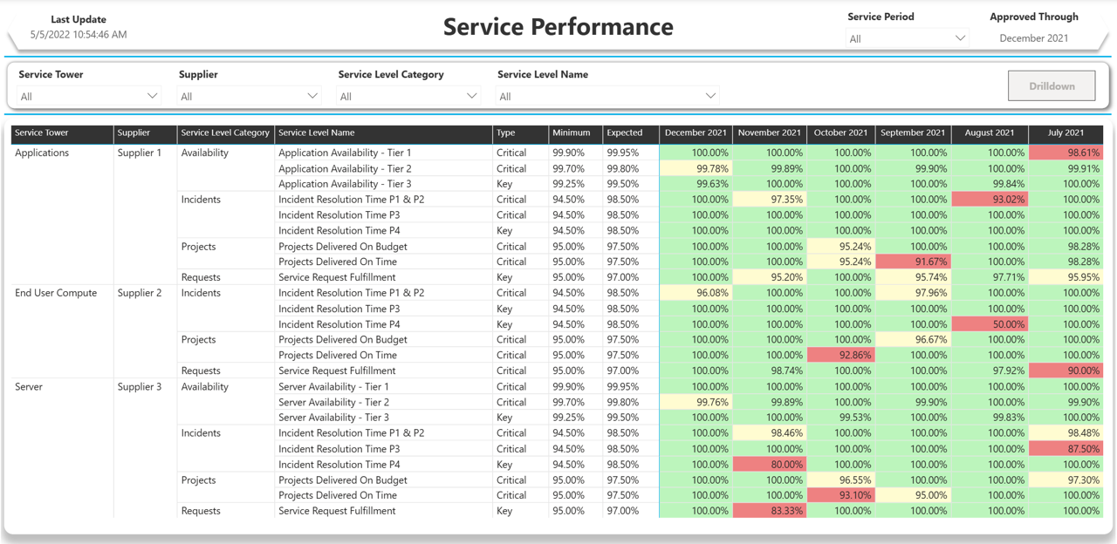The width and height of the screenshot is (1117, 544).
Task: Click the Service Performance report title
Action: 558,27
